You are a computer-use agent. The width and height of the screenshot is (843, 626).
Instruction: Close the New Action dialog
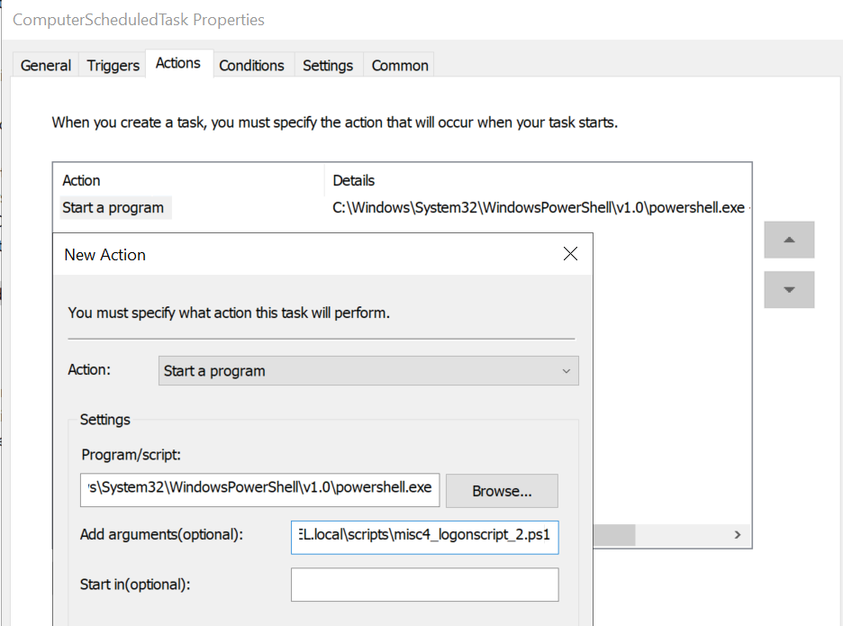tap(569, 254)
